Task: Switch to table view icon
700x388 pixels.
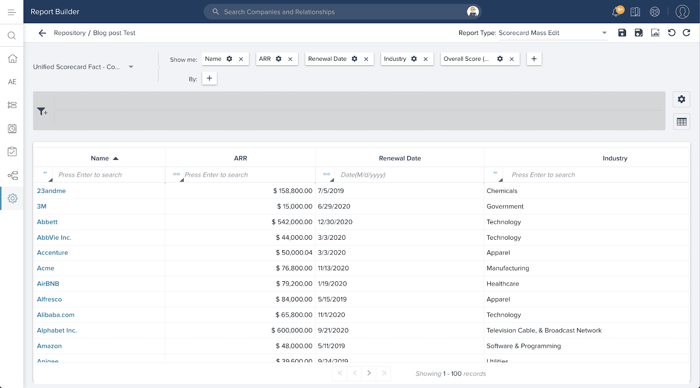Action: pos(681,122)
